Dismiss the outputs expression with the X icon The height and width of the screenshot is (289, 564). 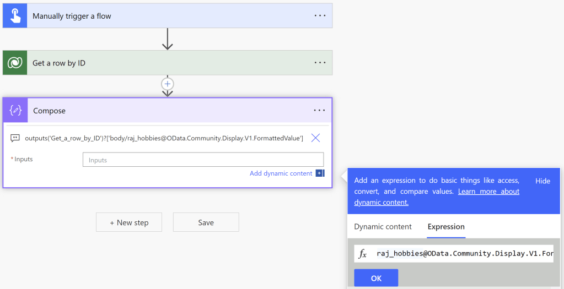point(315,138)
